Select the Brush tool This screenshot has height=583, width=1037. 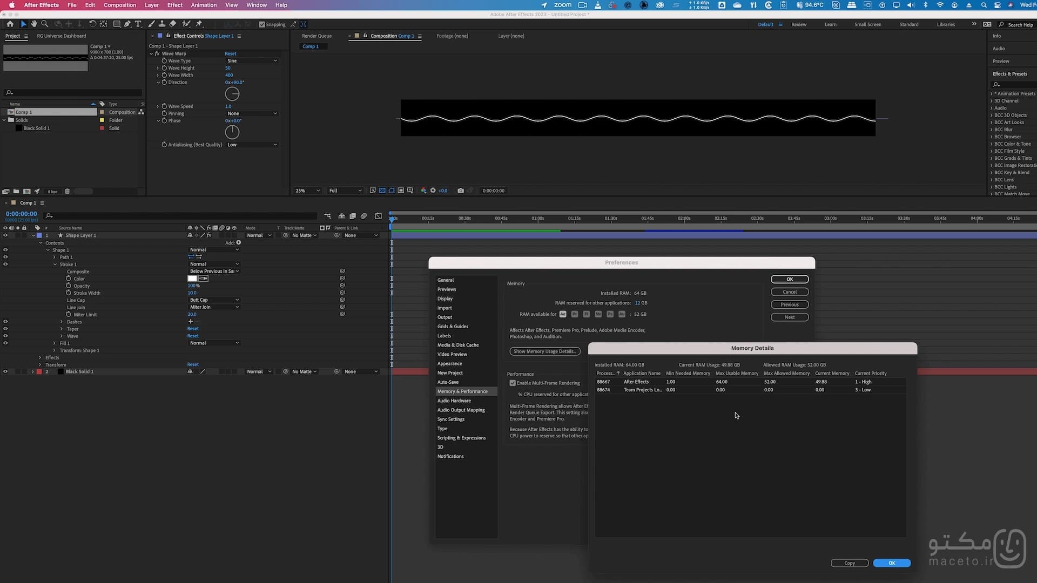(x=151, y=24)
